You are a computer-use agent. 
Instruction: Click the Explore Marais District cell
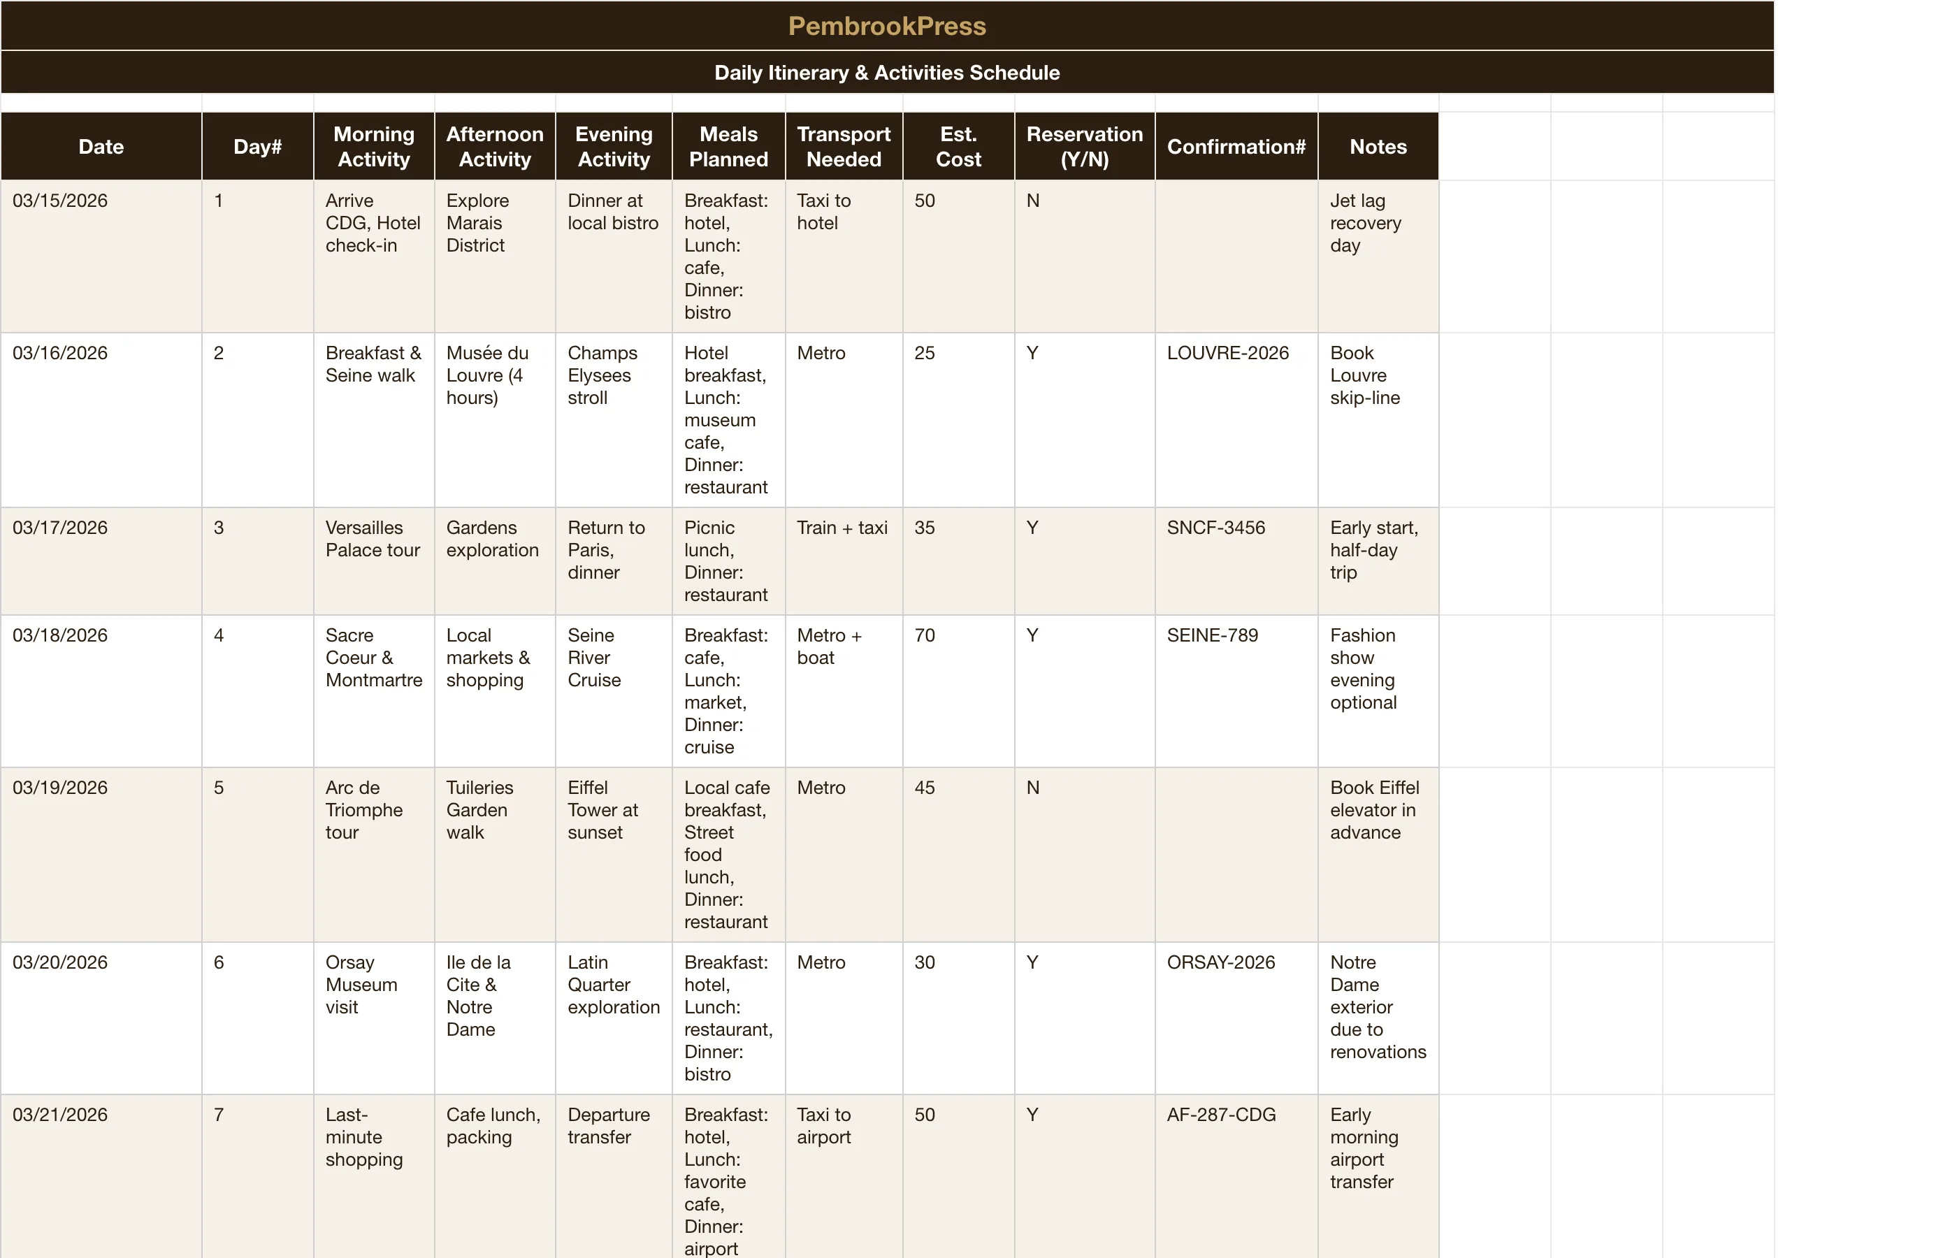(x=495, y=256)
